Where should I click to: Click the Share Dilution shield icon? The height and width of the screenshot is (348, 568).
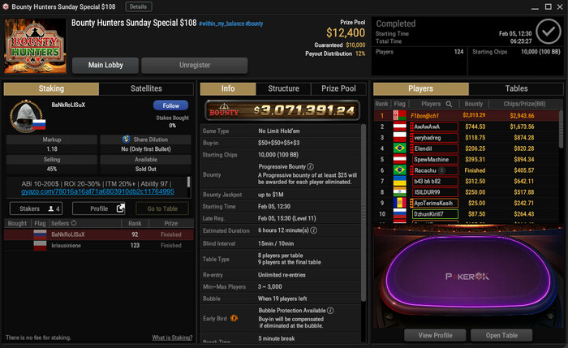[x=126, y=139]
